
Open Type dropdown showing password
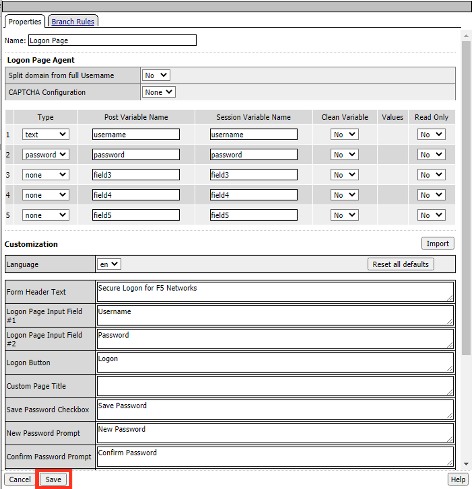[46, 155]
